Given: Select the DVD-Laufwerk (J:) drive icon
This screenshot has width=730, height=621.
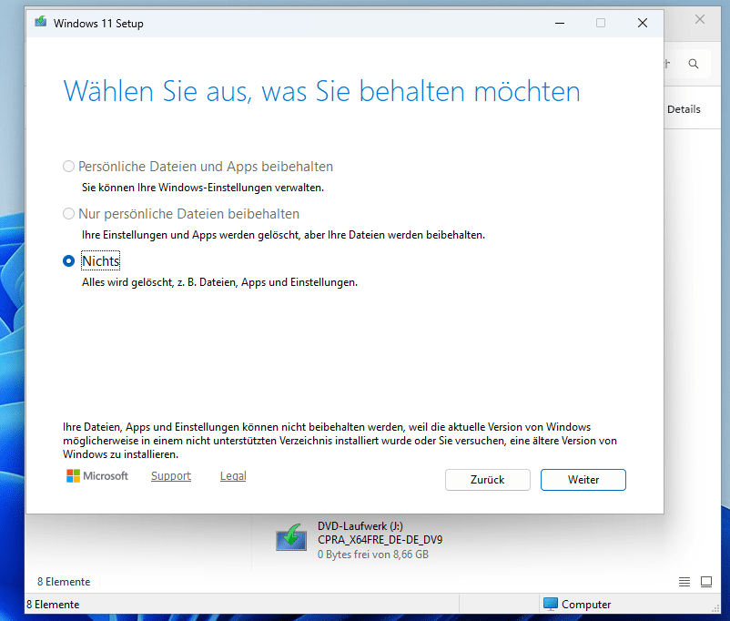Looking at the screenshot, I should pos(291,537).
